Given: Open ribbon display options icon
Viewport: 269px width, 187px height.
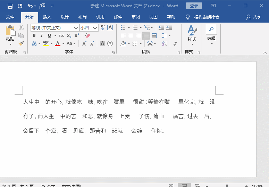Looking at the screenshot, I should [x=213, y=6].
